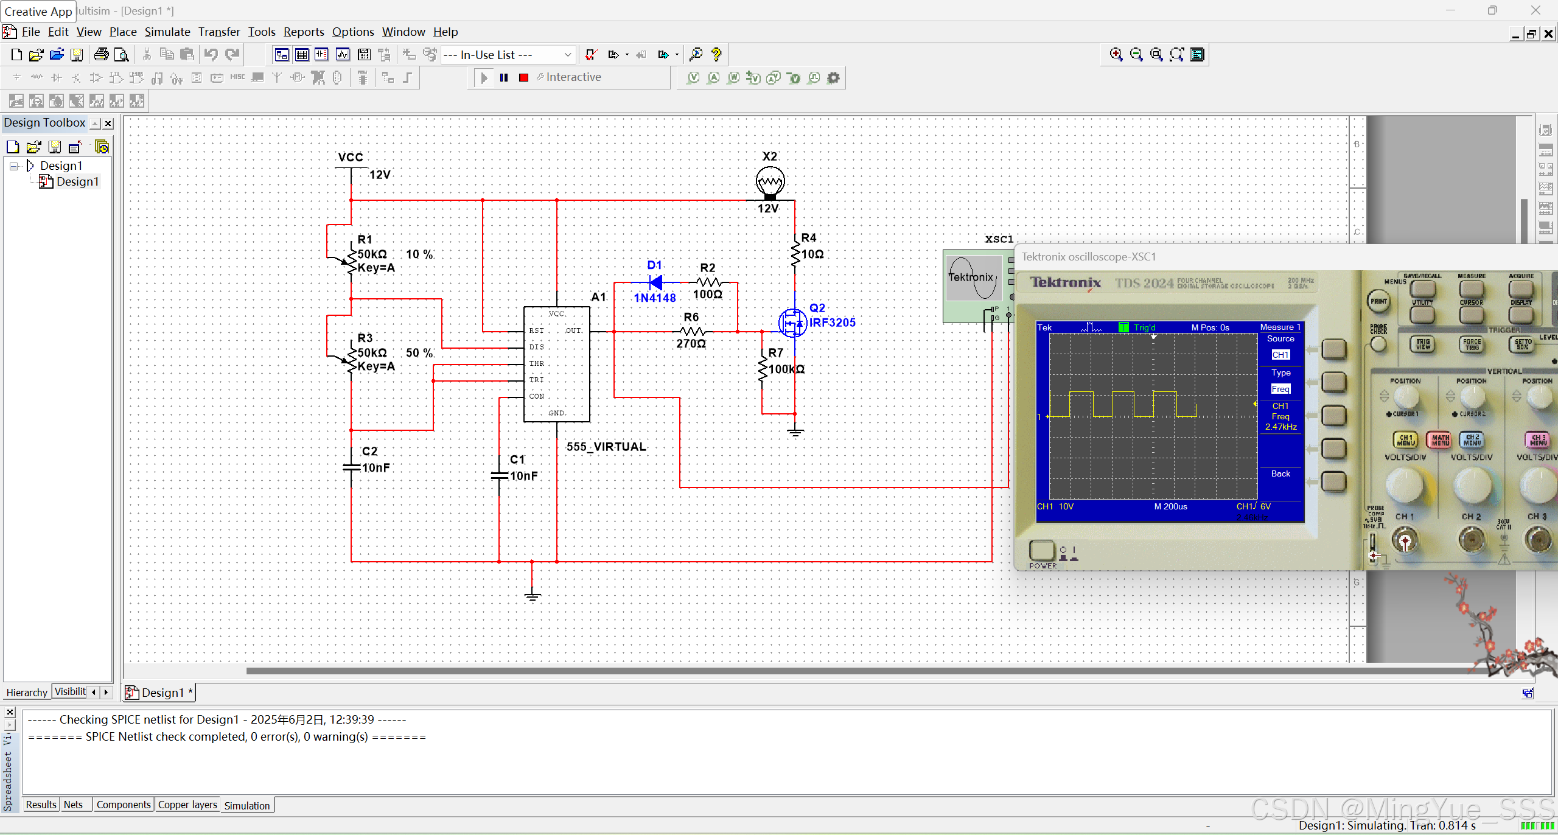Turn the CH 1 VOLTS/DIV knob
This screenshot has height=835, width=1558.
pos(1405,484)
